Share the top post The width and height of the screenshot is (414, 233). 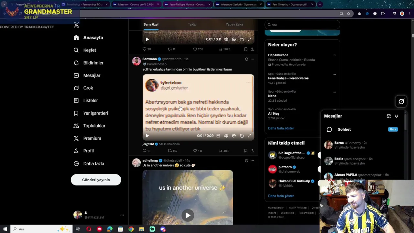click(x=252, y=49)
